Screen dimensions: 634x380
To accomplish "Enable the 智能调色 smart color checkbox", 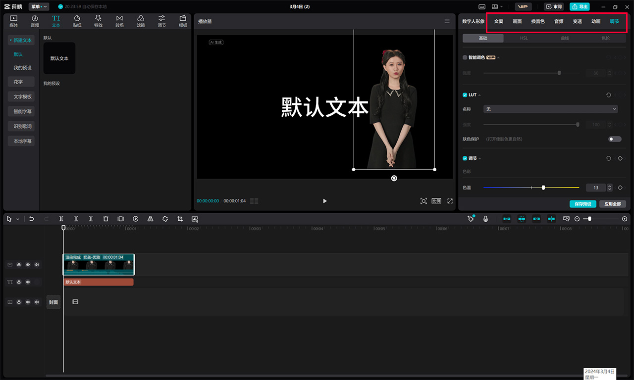I will [465, 57].
